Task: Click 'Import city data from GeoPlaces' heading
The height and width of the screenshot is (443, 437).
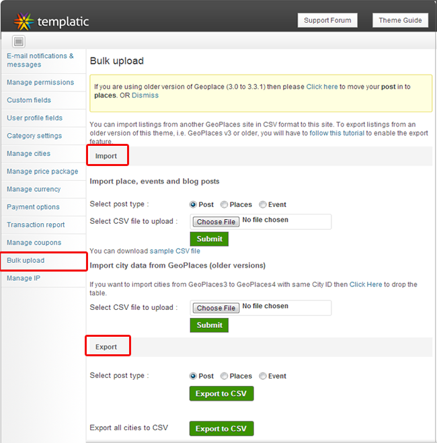Action: tap(177, 266)
